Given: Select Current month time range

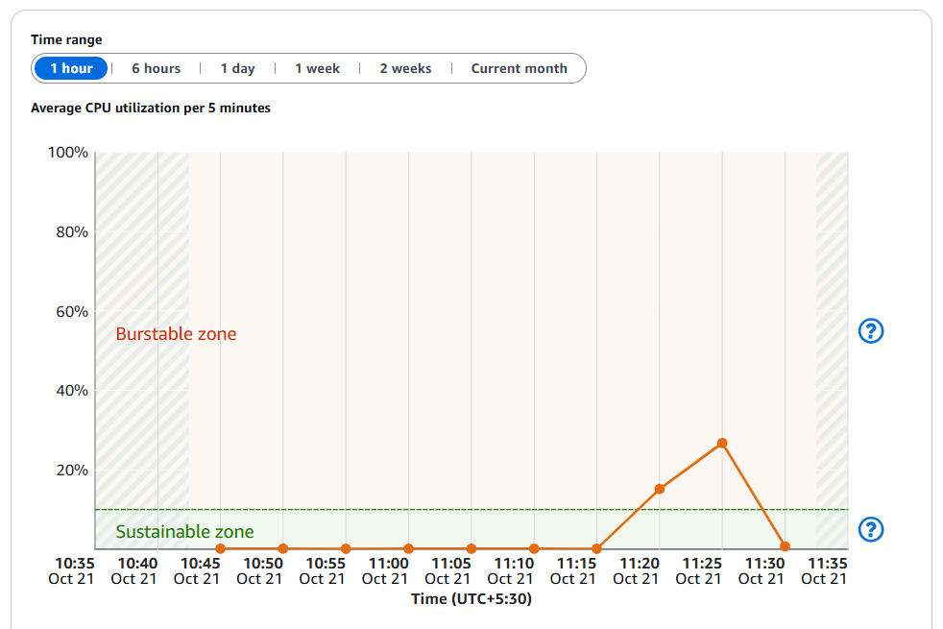Looking at the screenshot, I should [x=519, y=69].
